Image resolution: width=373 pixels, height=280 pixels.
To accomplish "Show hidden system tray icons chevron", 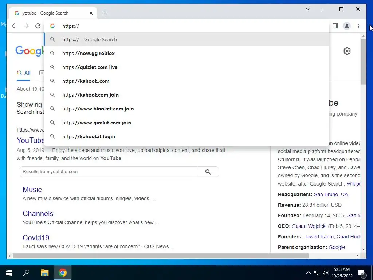I will coord(308,273).
